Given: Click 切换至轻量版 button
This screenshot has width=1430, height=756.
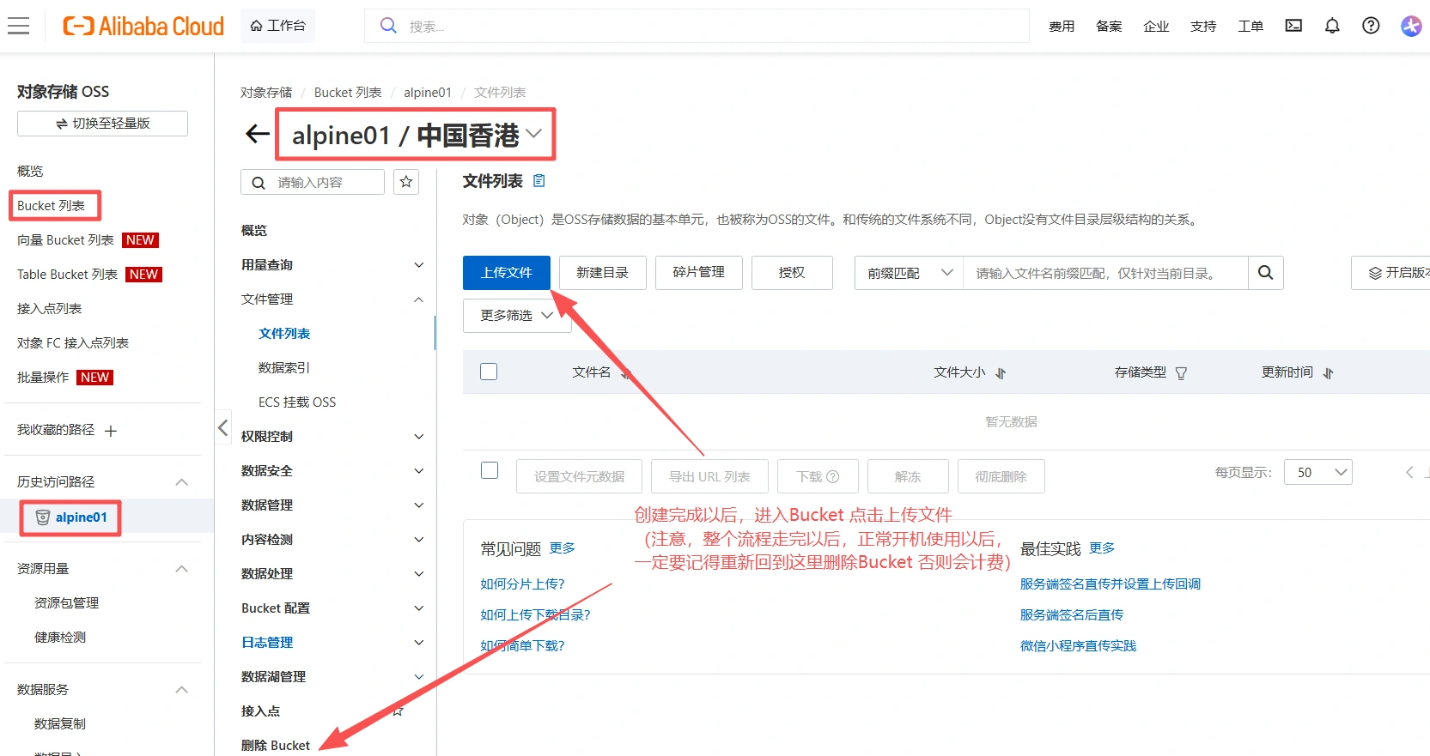Looking at the screenshot, I should [102, 124].
